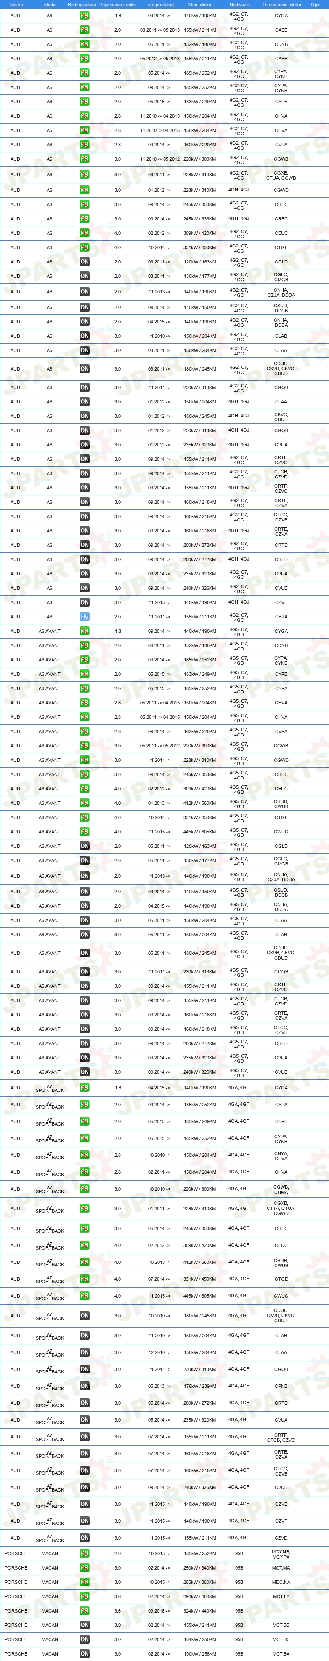The width and height of the screenshot is (329, 1661).
Task: Select the '190kW / 258KM' Macan power cell
Action: pyautogui.click(x=199, y=1654)
